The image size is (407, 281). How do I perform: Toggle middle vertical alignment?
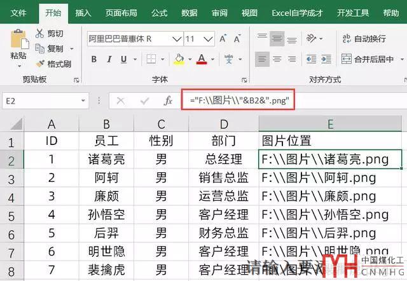pos(277,38)
